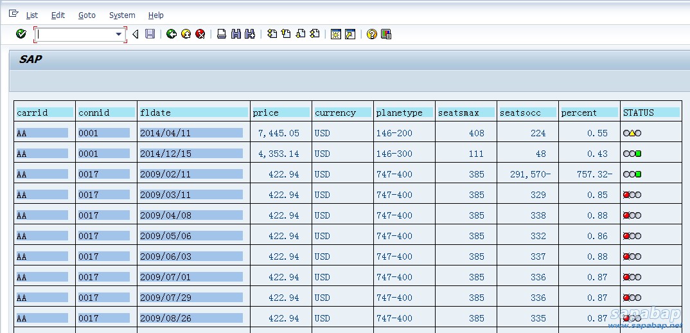Click the yellow Exit arrow icon
This screenshot has height=333, width=690.
186,34
